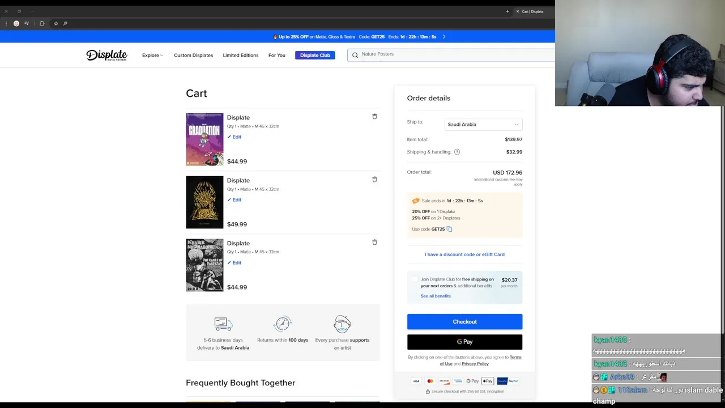The width and height of the screenshot is (725, 408).
Task: Open the Graduation poster thumbnail
Action: pos(204,139)
